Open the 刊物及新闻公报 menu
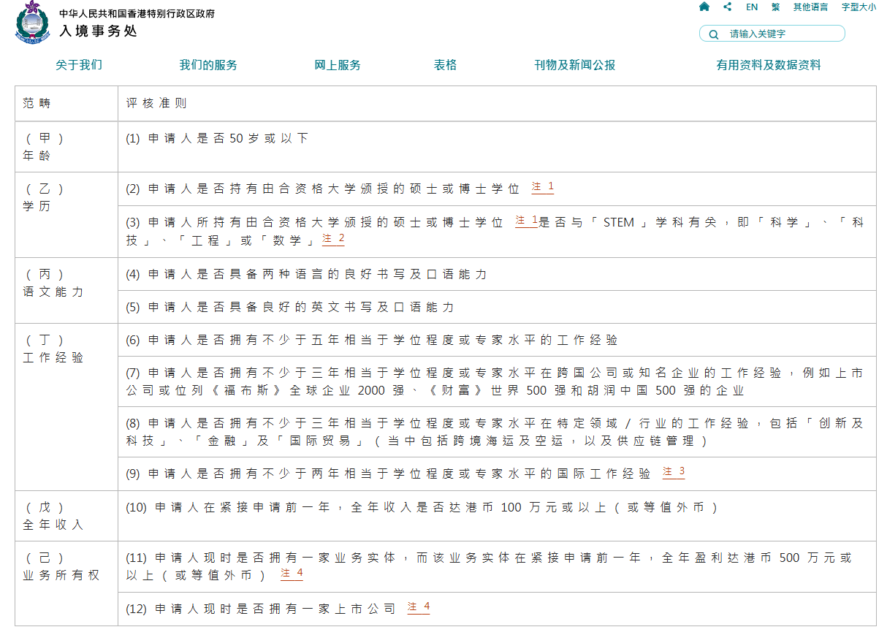 click(575, 65)
